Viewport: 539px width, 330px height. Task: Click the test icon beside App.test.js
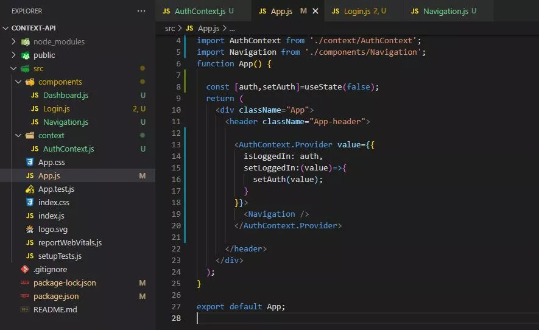tap(30, 189)
